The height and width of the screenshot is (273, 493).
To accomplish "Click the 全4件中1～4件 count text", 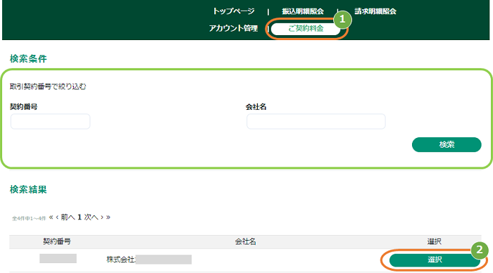I will coord(29,218).
